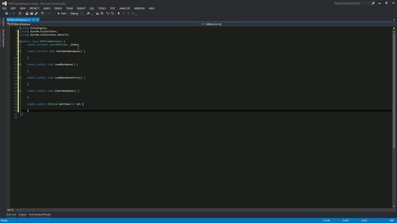Viewport: 397px width, 223px height.
Task: Click the ClearDatabase method name in code
Action: (x=65, y=91)
